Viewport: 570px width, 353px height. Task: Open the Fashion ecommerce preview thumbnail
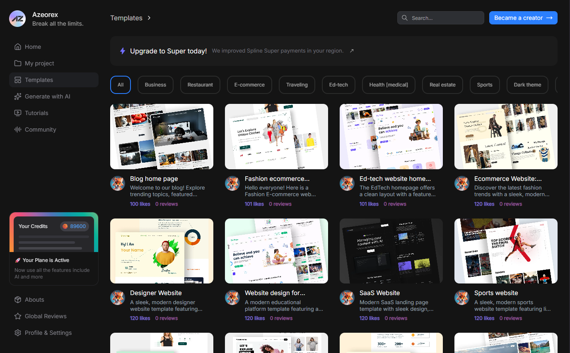tap(276, 137)
